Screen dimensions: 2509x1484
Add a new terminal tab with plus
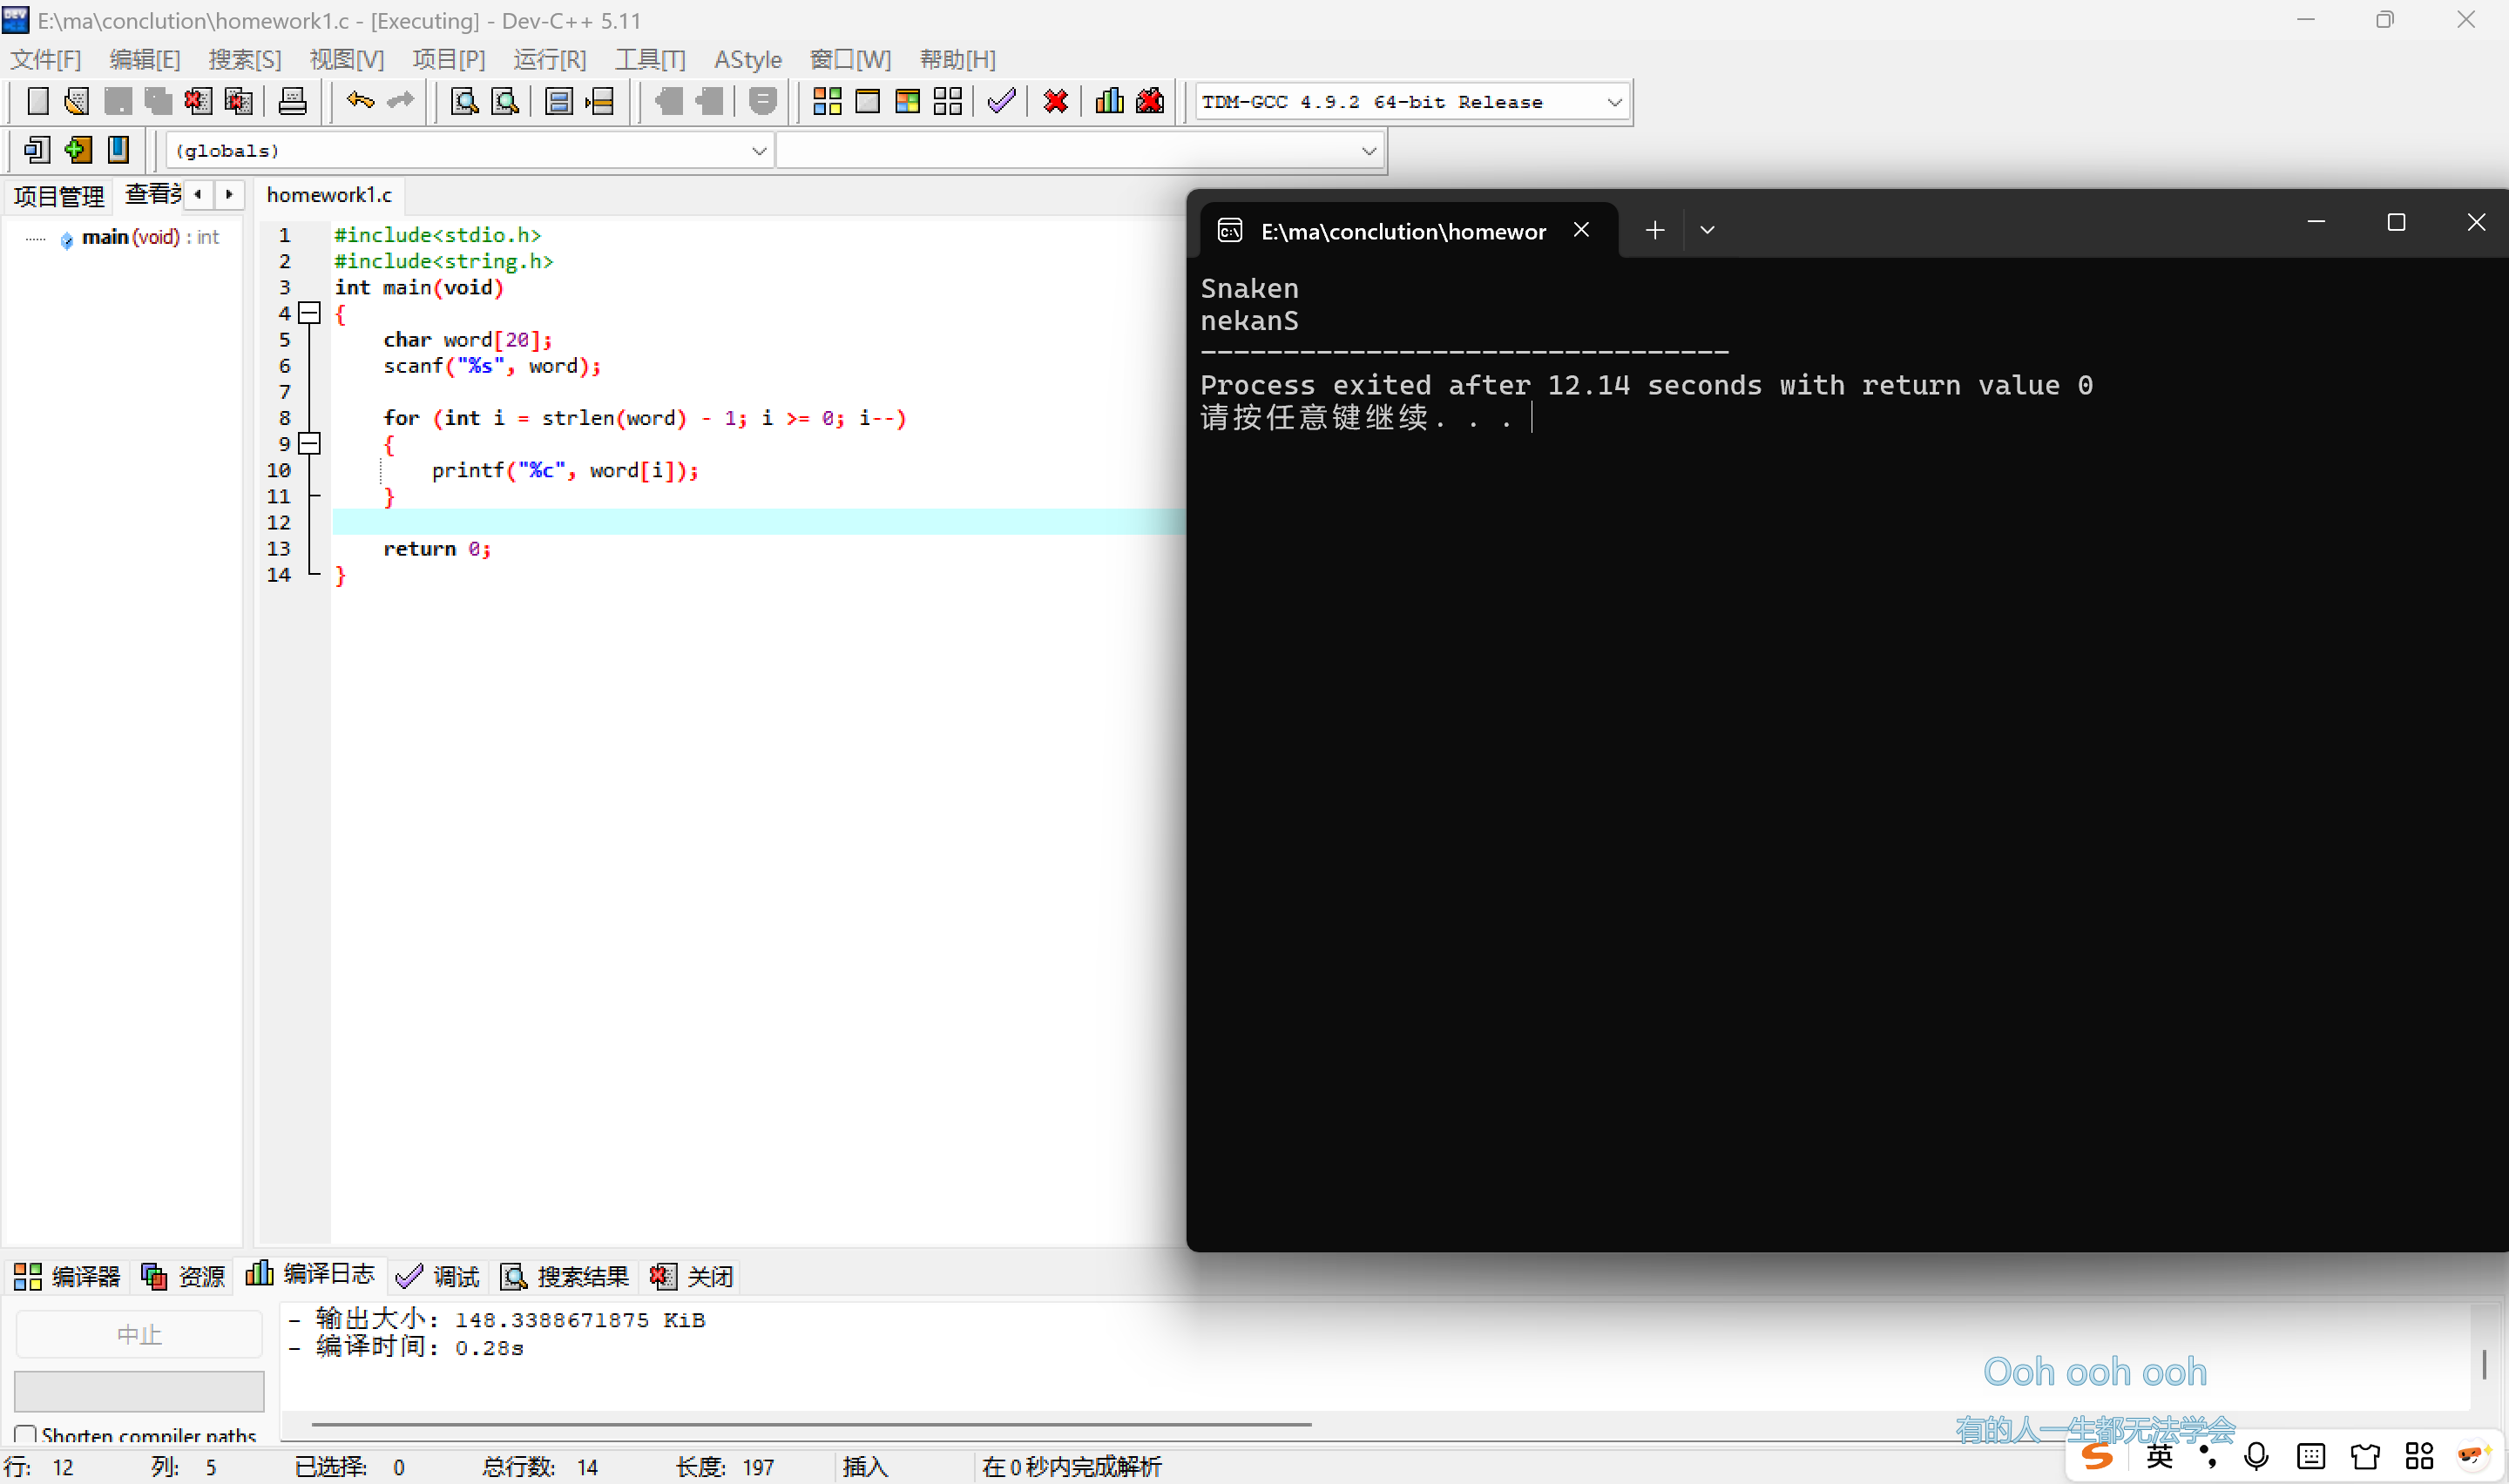coord(1655,230)
